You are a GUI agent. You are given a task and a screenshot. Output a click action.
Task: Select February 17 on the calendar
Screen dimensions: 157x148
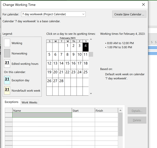pyautogui.click(x=79, y=64)
